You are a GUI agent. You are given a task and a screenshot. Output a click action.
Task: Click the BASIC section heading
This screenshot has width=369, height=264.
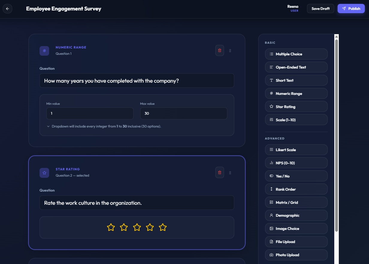tap(270, 43)
